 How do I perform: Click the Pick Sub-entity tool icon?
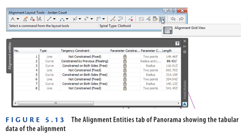(148, 19)
